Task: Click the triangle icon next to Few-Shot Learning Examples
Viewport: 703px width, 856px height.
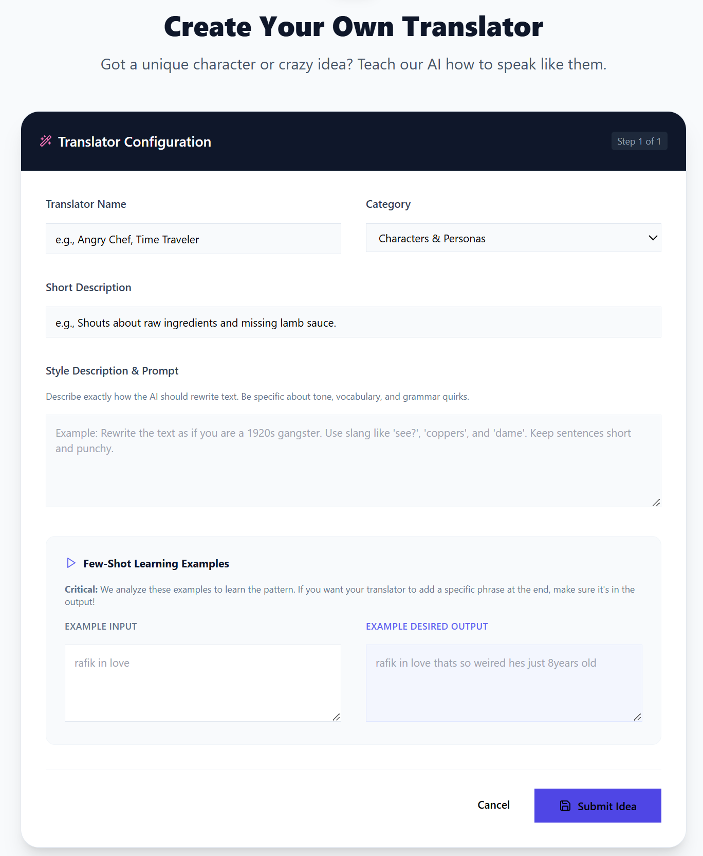Action: point(71,563)
